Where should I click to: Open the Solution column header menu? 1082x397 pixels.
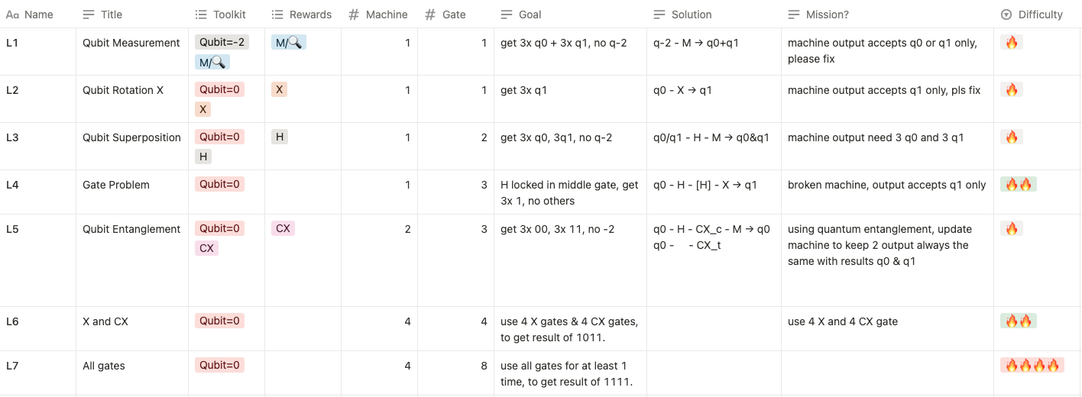point(714,15)
